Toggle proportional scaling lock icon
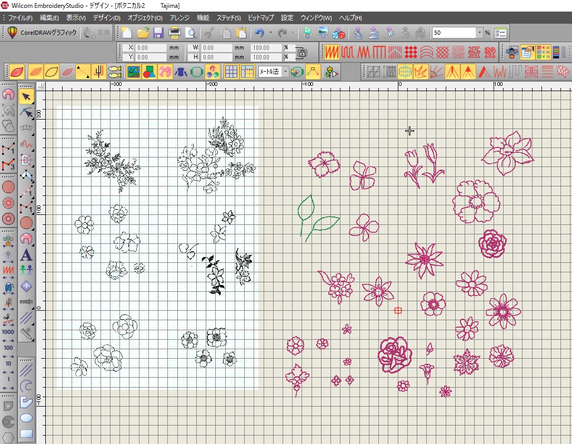 [302, 53]
